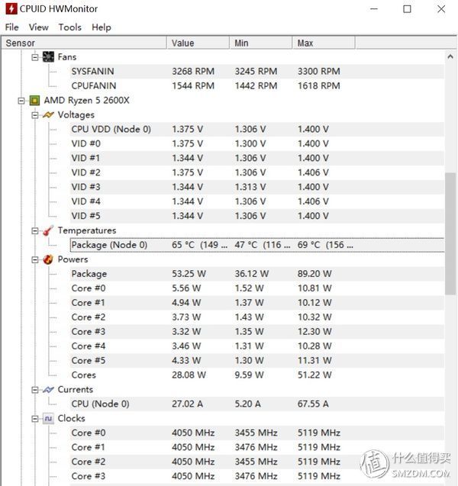Select the Core #3 clock row
Image resolution: width=458 pixels, height=486 pixels.
pos(257,476)
